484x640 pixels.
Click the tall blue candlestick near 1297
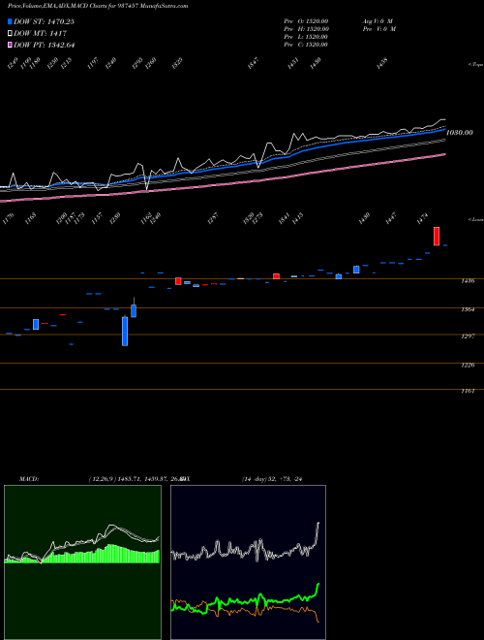tap(125, 331)
